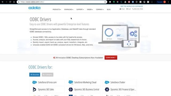This screenshot has width=171, height=96.
Task: Click the BI Tools ring graphic
Action: tap(109, 32)
